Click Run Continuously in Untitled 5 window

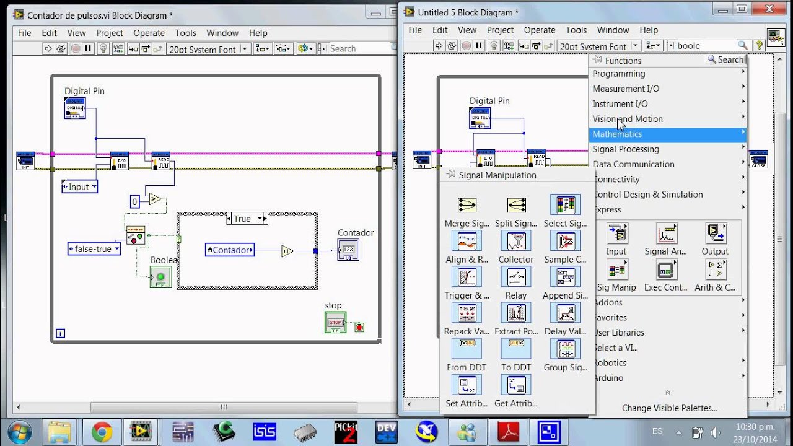click(452, 45)
